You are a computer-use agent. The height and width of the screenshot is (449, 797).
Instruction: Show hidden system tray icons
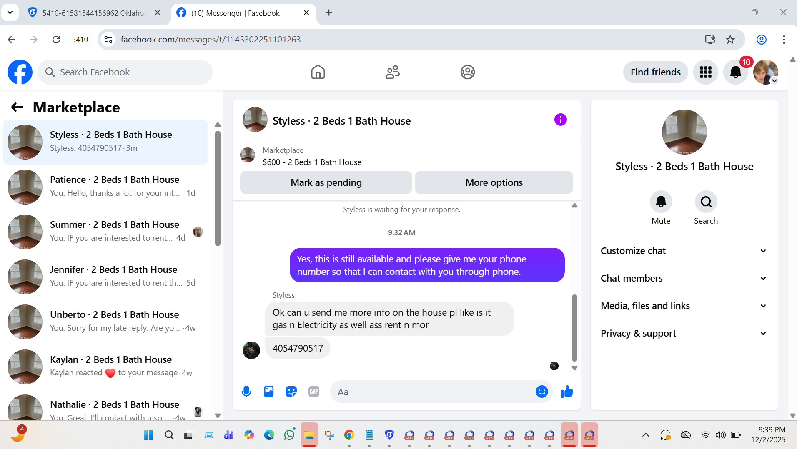(645, 435)
